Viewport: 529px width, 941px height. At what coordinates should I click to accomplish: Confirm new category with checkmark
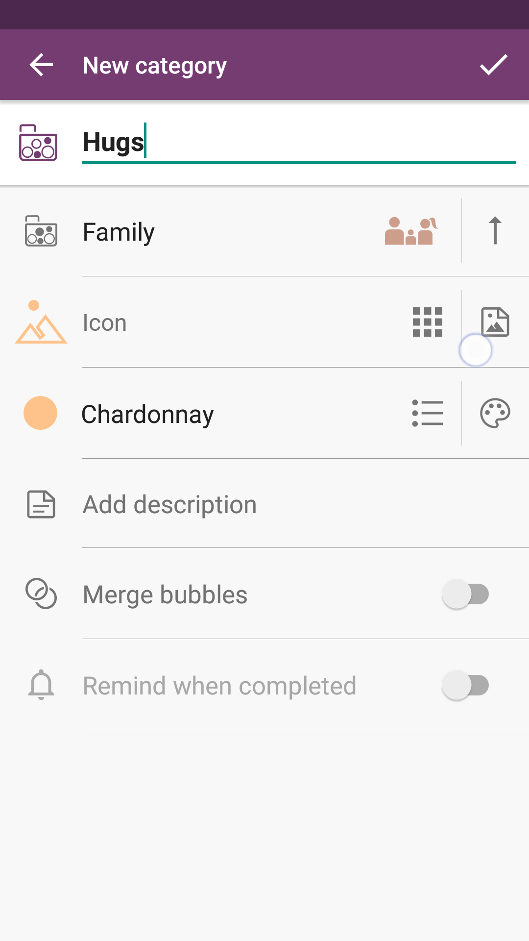click(x=493, y=65)
